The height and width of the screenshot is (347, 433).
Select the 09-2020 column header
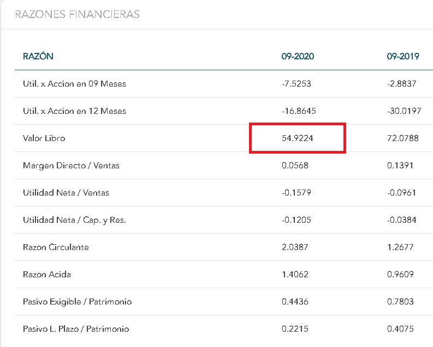coord(294,57)
